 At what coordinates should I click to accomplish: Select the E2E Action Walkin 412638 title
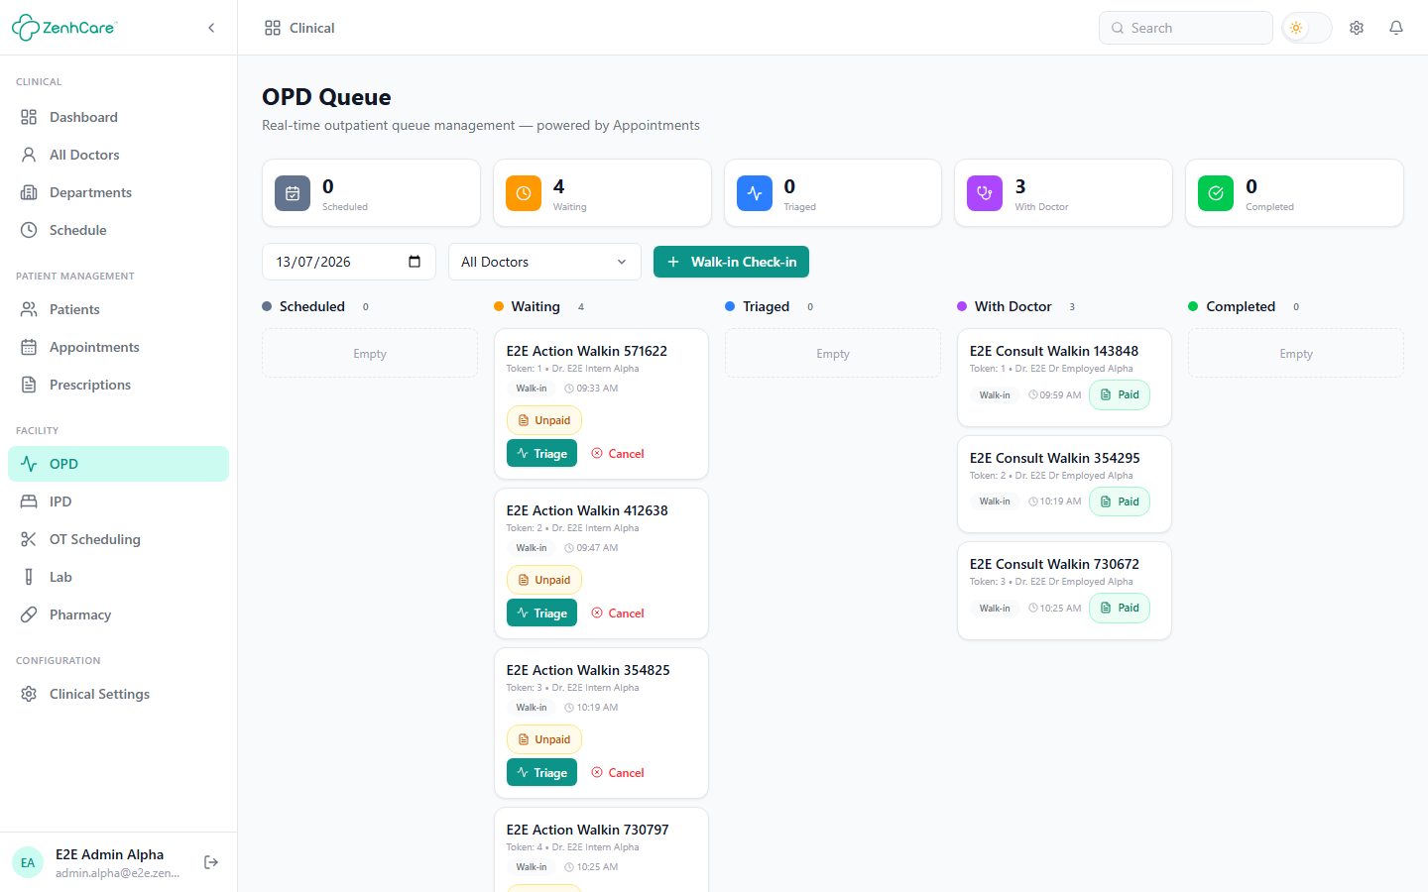[587, 510]
